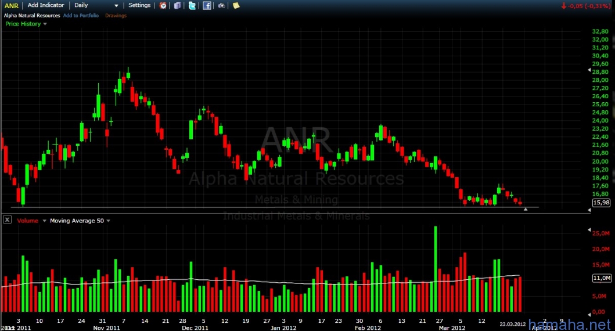Click the 20,0M volume axis label
The width and height of the screenshot is (615, 331).
point(601,249)
